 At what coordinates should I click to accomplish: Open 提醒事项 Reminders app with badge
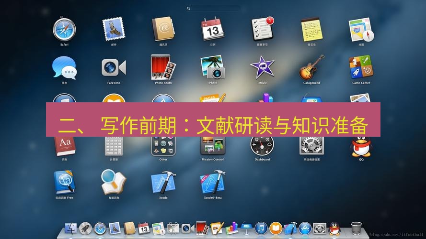[x=262, y=29]
